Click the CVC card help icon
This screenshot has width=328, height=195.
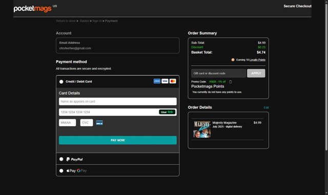coord(99,123)
